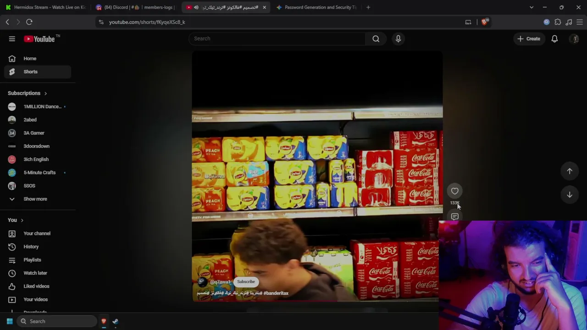Open Playlists in the sidebar
The image size is (587, 330).
[x=38, y=260]
